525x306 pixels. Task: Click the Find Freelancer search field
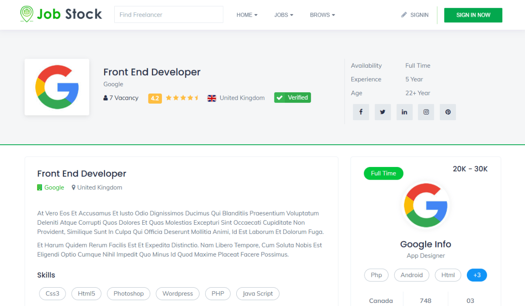[168, 14]
